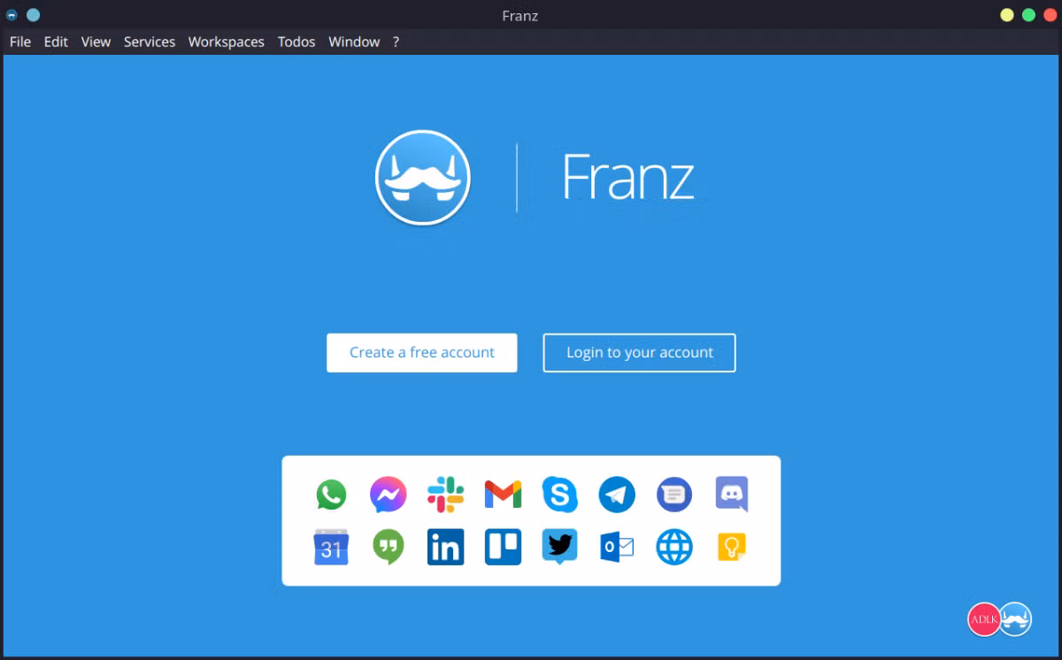
Task: Click the pin circle in title bar
Action: click(33, 15)
